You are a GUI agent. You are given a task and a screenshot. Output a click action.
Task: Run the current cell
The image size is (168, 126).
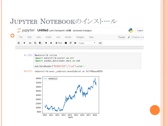[x=59, y=43]
